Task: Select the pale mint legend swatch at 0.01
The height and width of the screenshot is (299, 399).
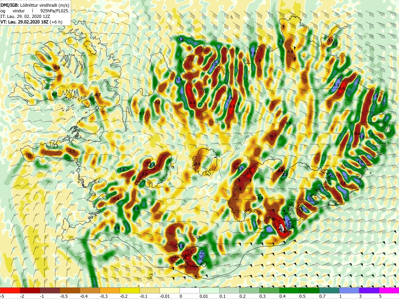Action: click(209, 290)
